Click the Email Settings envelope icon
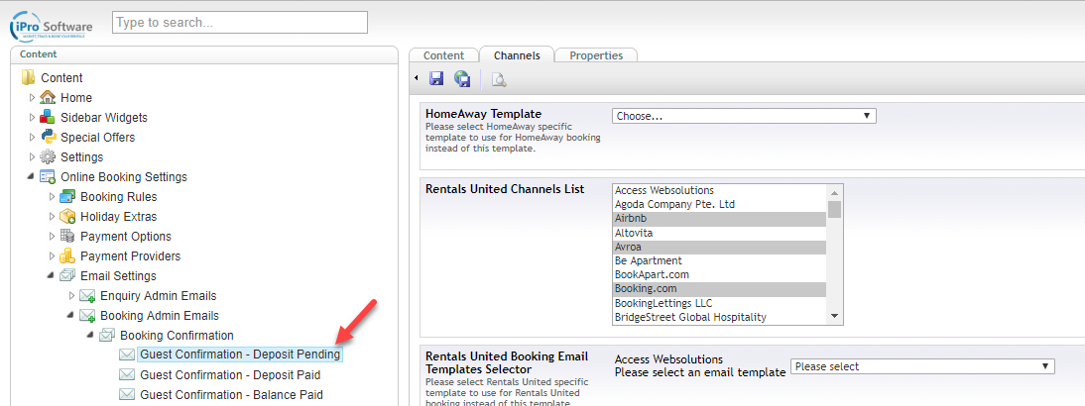The height and width of the screenshot is (406, 1085). [67, 275]
